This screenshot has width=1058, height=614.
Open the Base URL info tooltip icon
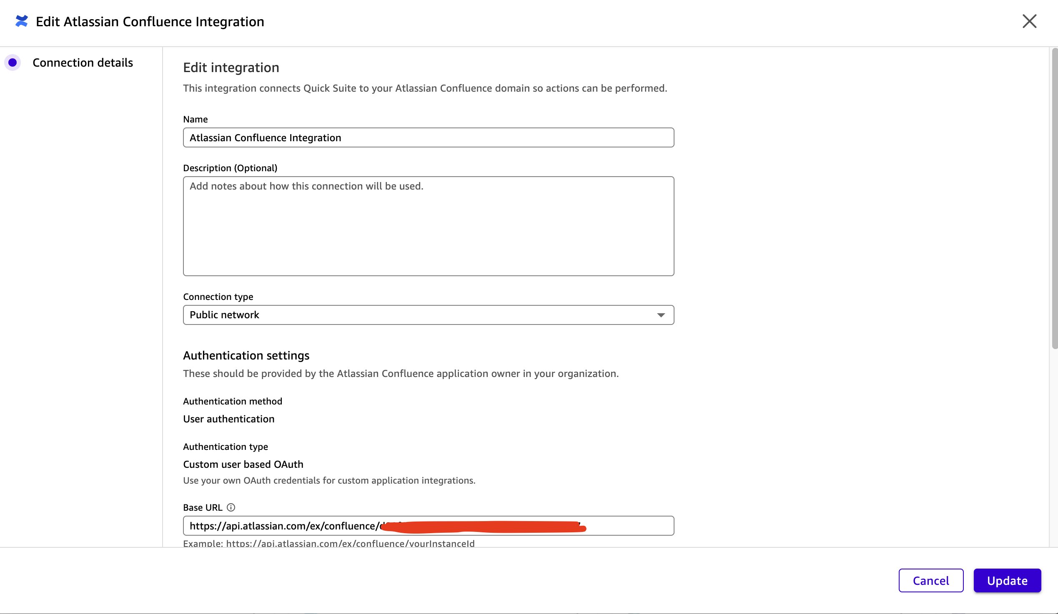coord(231,507)
